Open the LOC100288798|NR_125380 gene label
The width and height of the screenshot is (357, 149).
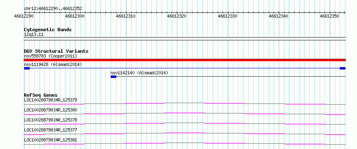pos(51,110)
